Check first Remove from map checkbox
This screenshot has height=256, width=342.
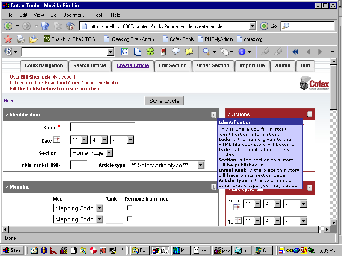point(130,208)
